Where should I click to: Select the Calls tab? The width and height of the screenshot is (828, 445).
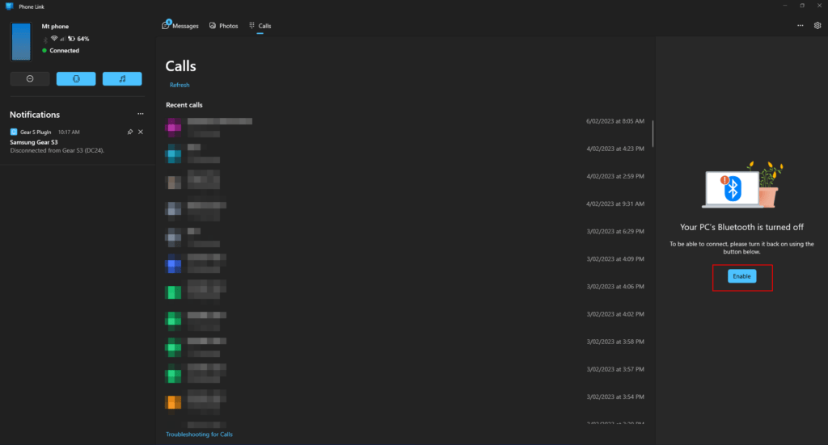(260, 26)
